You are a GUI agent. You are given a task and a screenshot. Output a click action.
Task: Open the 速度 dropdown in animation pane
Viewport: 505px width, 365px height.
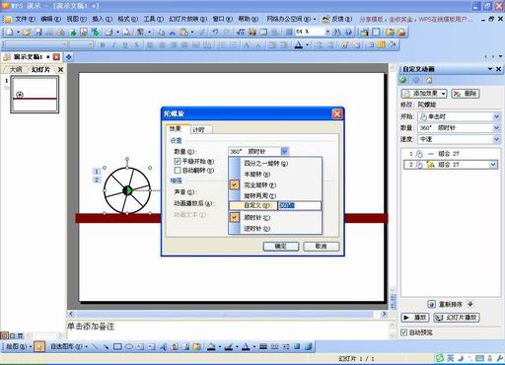496,139
